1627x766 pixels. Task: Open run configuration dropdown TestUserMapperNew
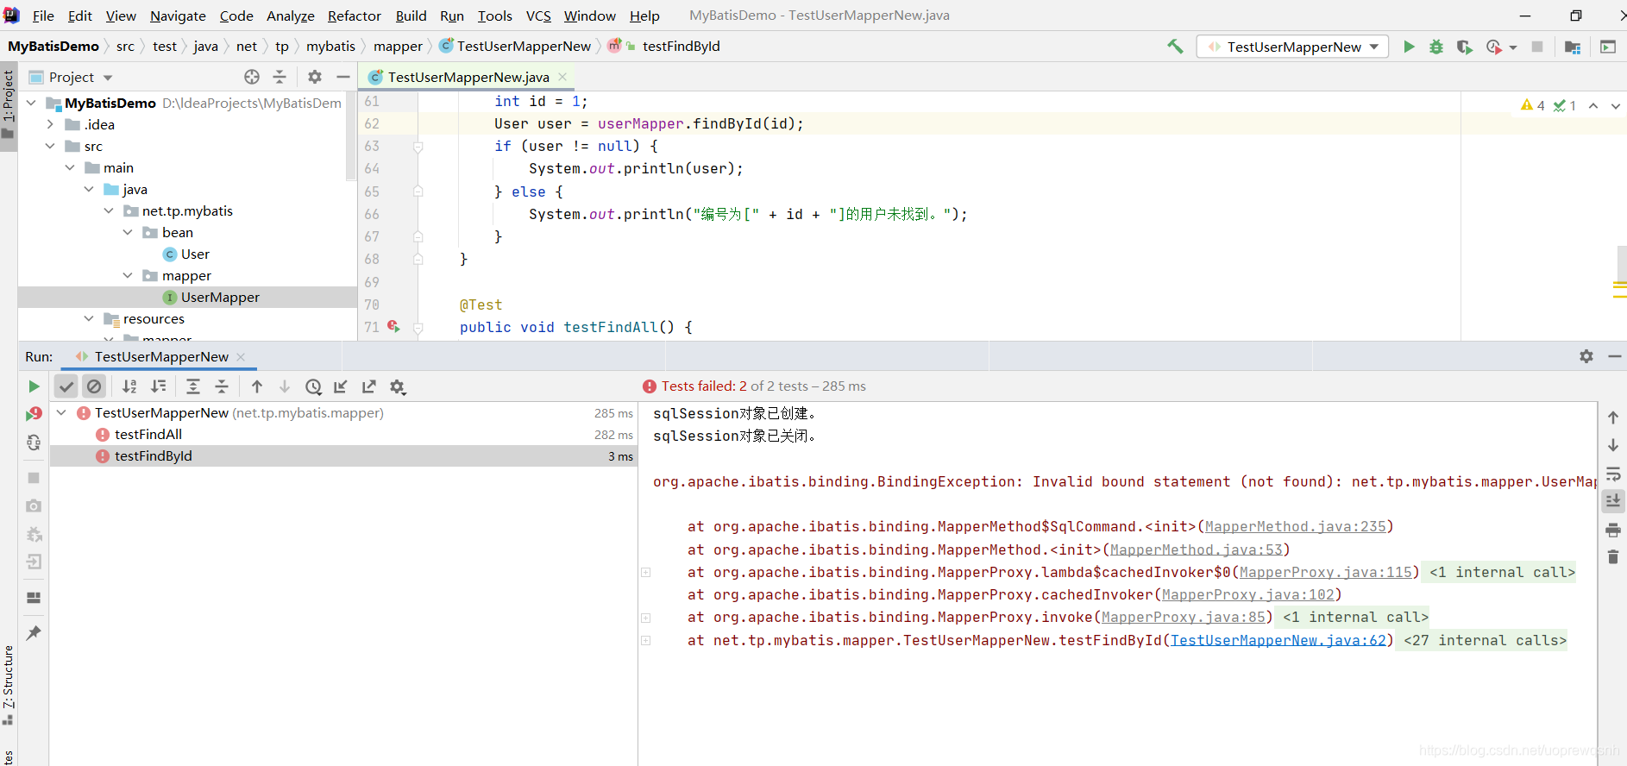tap(1292, 47)
